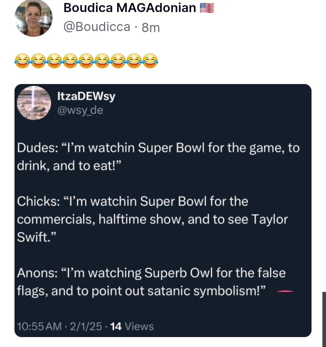Click the quoted text starting with "Dudes:"
The width and height of the screenshot is (326, 347).
coord(158,157)
